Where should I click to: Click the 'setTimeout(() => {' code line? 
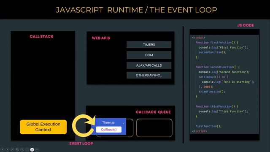point(213,77)
